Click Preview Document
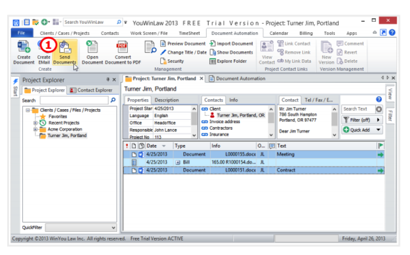 coord(183,43)
